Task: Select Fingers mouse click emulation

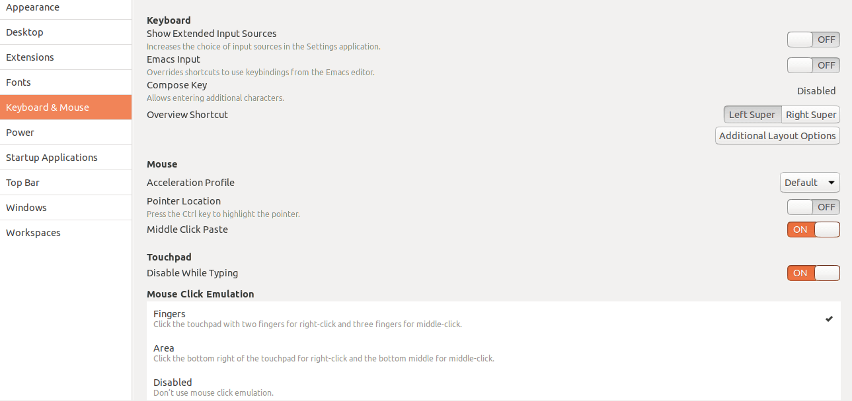Action: (x=493, y=319)
